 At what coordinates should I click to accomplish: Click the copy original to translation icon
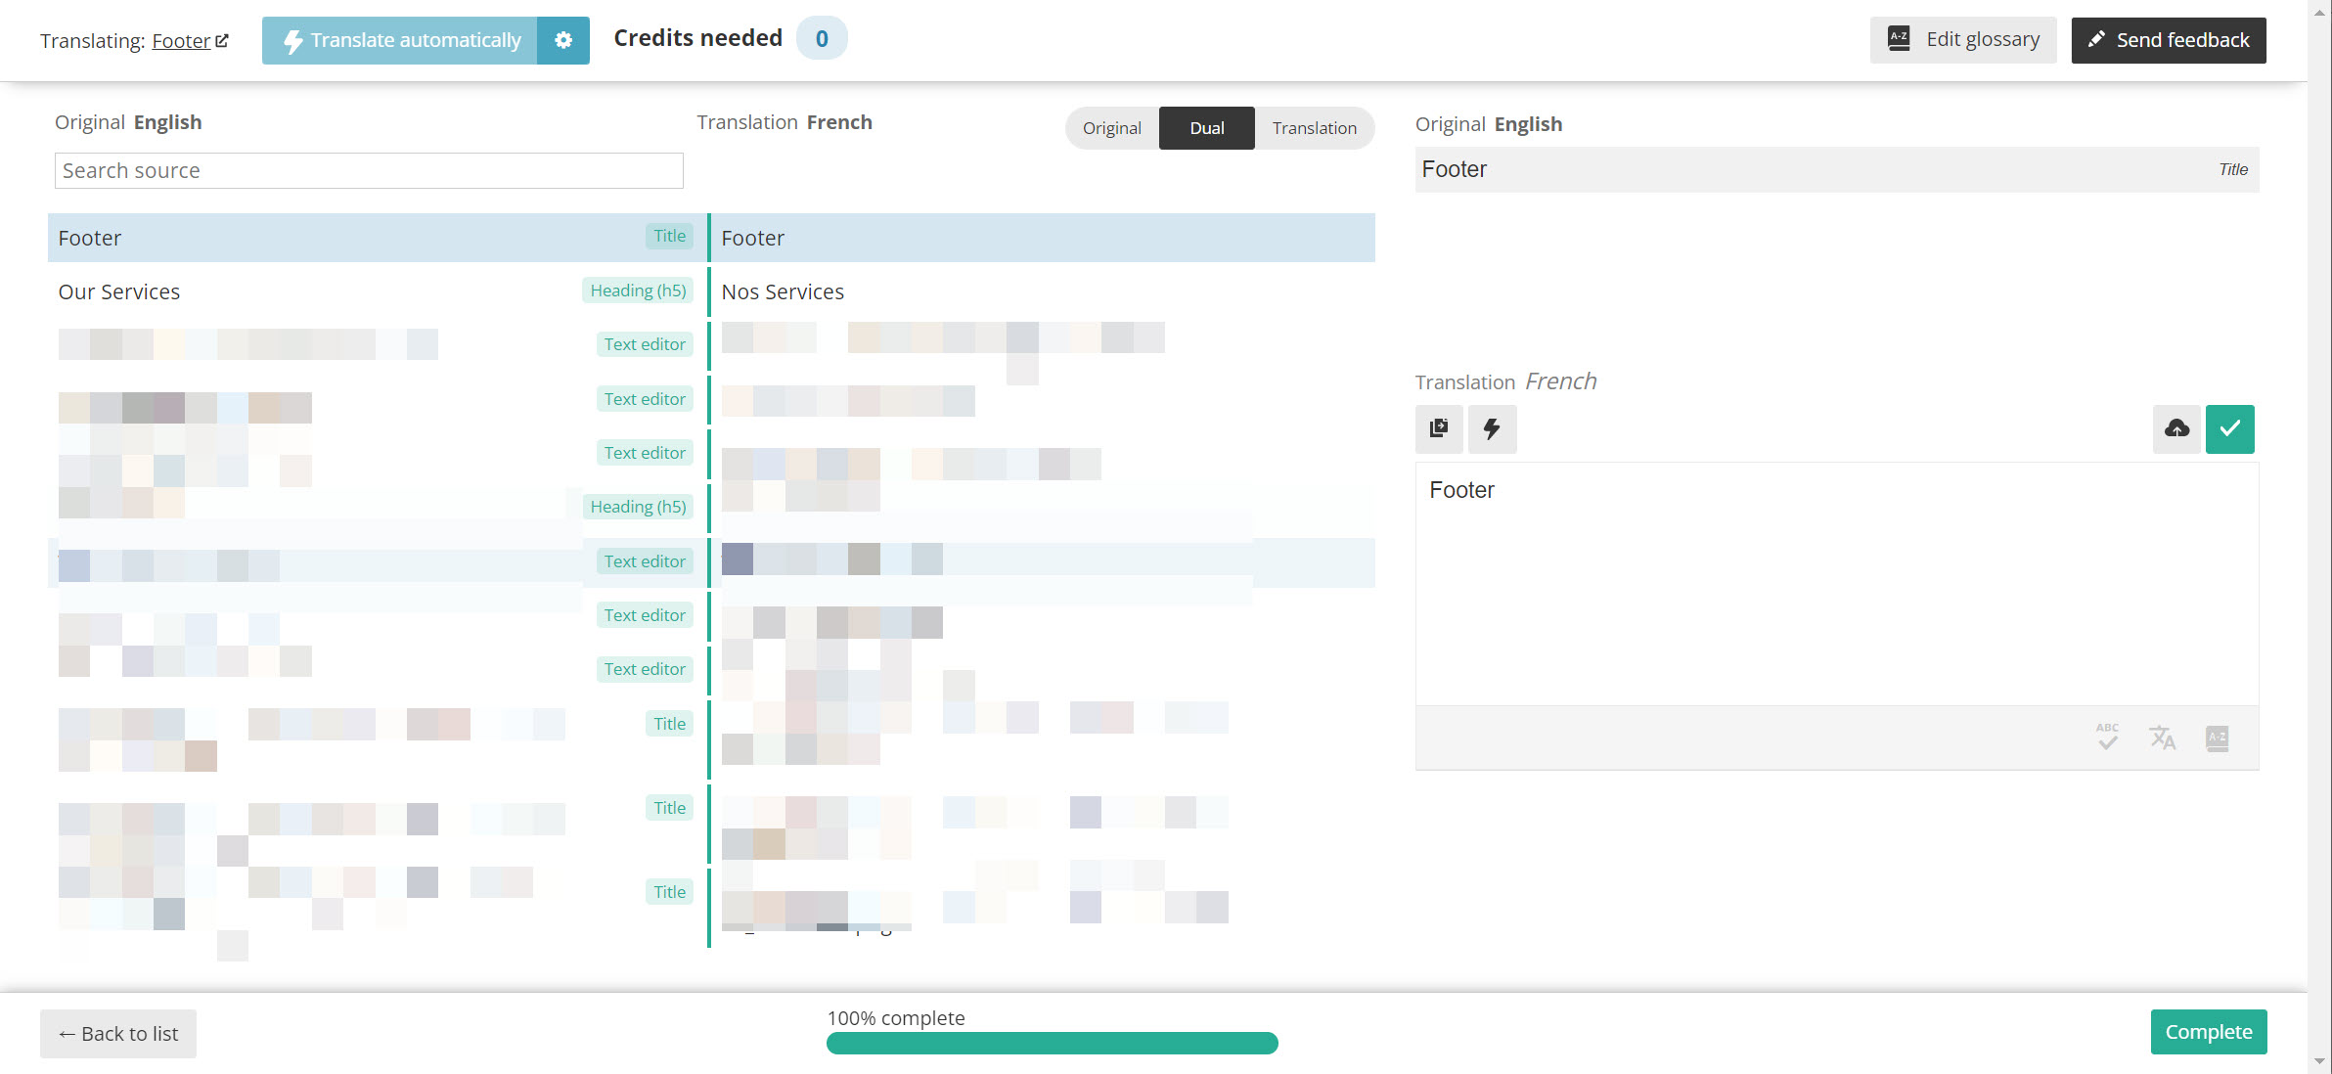[x=1438, y=428]
